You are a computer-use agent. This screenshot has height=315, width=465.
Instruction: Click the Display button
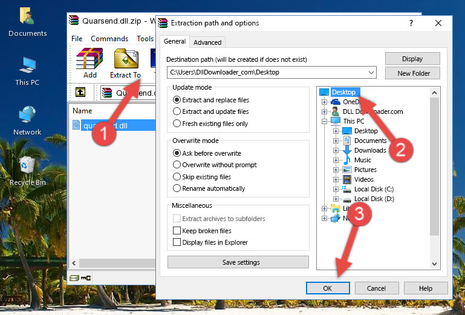(412, 59)
